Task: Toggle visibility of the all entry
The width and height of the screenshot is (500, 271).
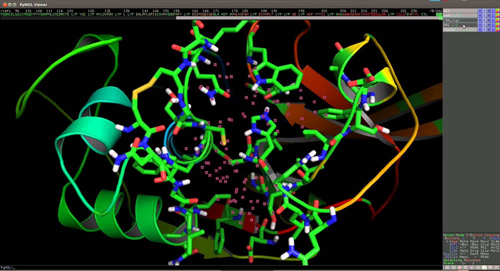Action: click(460, 11)
